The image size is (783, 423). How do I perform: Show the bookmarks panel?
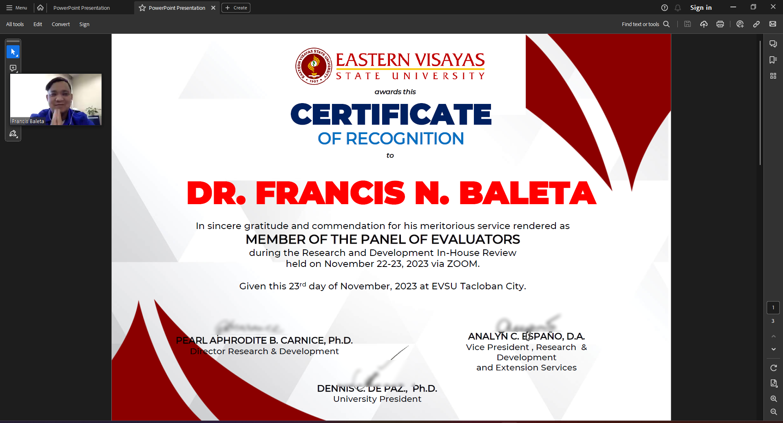[773, 60]
